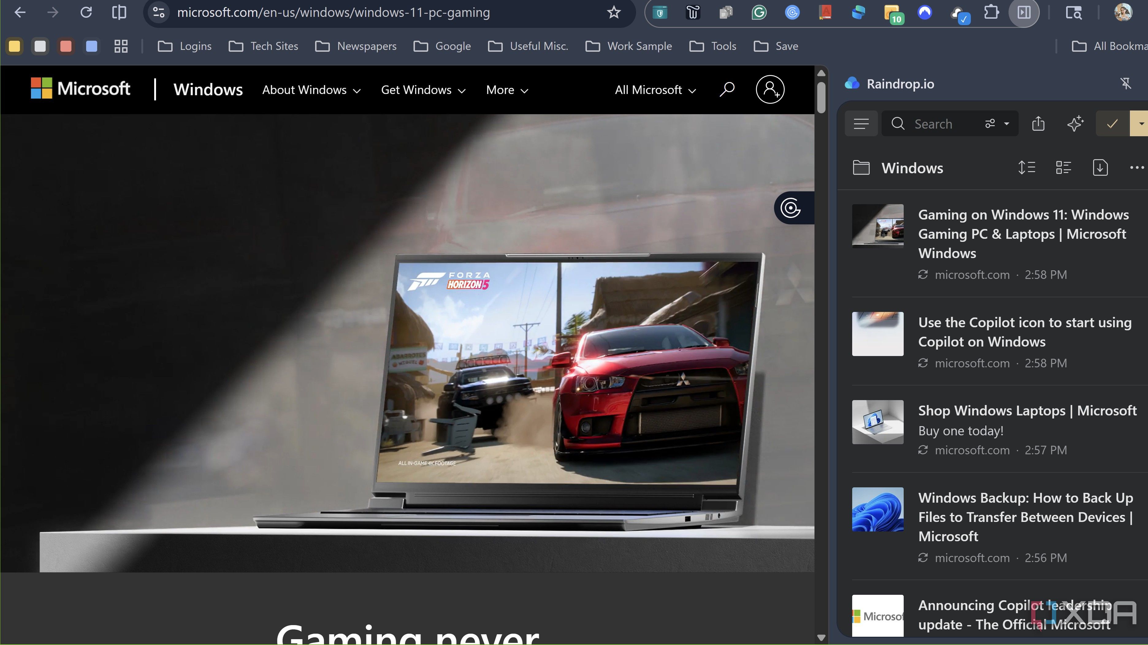
Task: Expand the All Microsoft menu
Action: point(655,90)
